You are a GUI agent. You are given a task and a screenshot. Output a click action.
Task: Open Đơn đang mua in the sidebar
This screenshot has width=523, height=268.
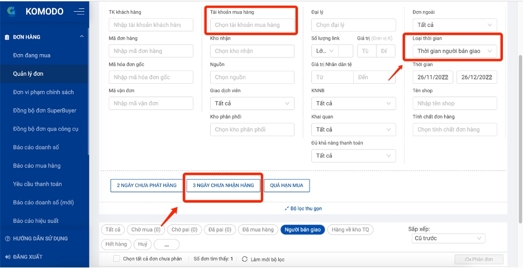point(32,55)
